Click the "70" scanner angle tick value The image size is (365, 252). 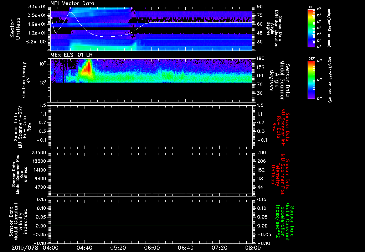click(260, 85)
